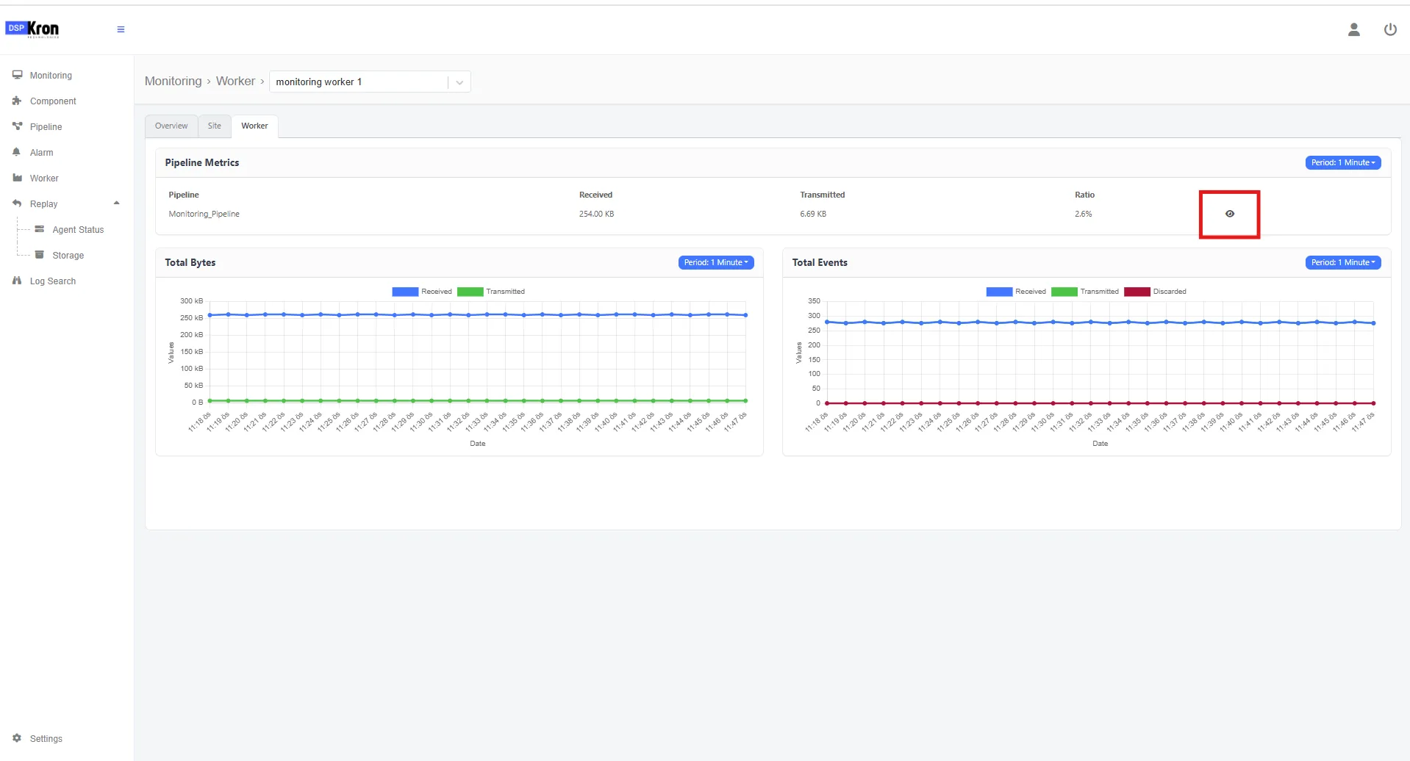This screenshot has height=761, width=1410.
Task: Open the monitoring worker 1 dropdown
Action: tap(370, 82)
